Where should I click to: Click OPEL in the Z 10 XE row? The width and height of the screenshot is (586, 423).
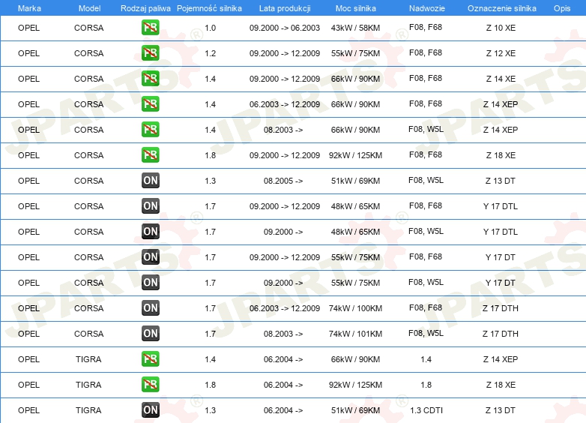click(28, 28)
